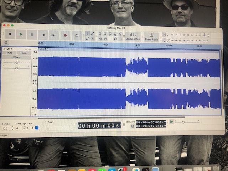Click the 10:00 mark on timeline

coord(105,45)
